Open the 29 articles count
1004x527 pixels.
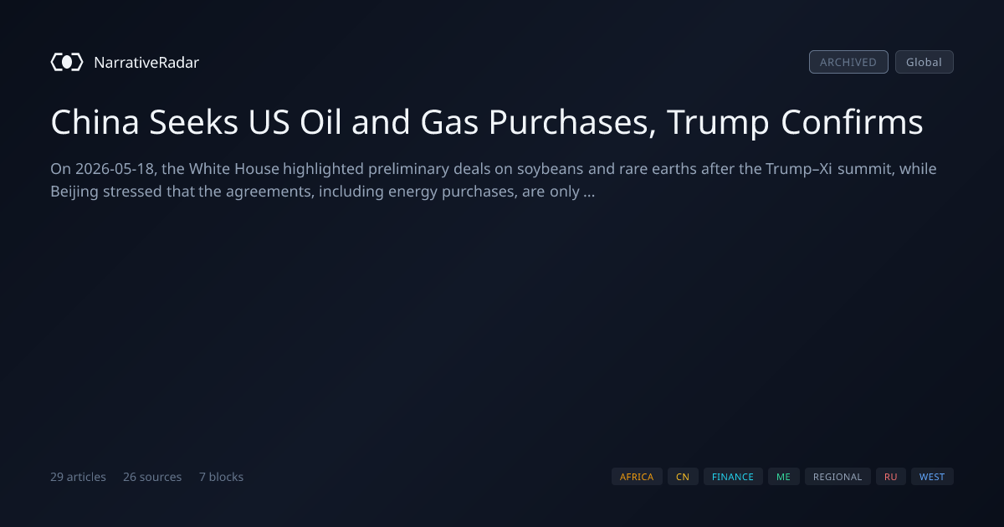pyautogui.click(x=78, y=477)
